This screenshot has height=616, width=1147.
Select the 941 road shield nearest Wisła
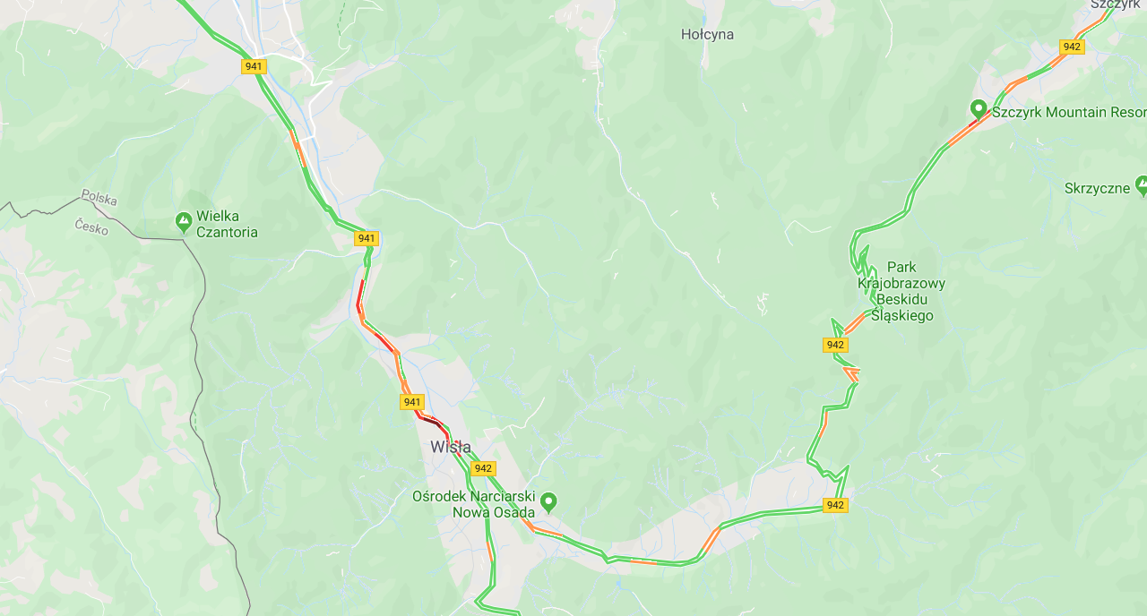(x=412, y=402)
